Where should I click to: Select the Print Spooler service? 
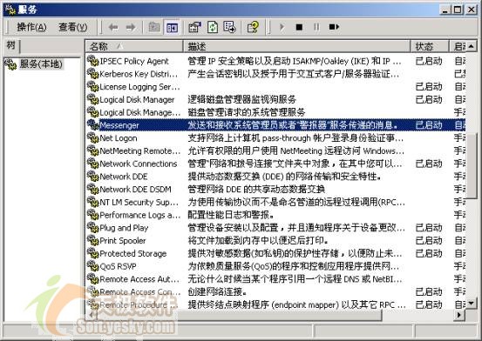(123, 241)
